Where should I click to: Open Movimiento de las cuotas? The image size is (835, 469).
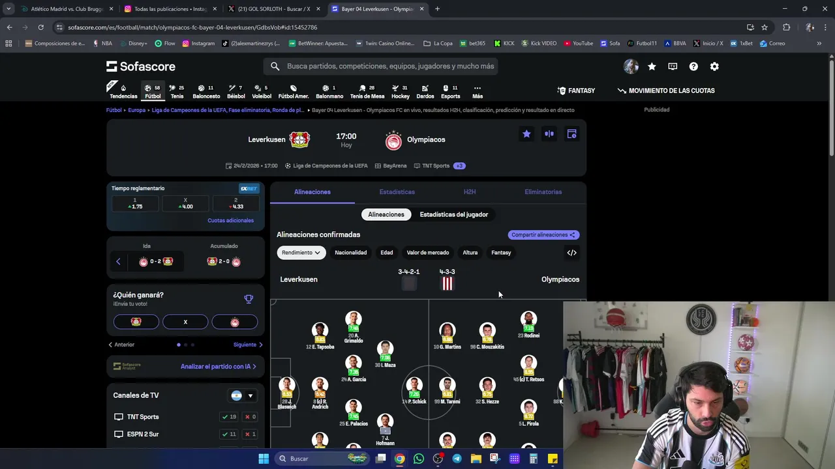coord(666,91)
